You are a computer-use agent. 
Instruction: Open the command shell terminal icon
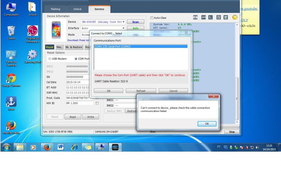210,17
